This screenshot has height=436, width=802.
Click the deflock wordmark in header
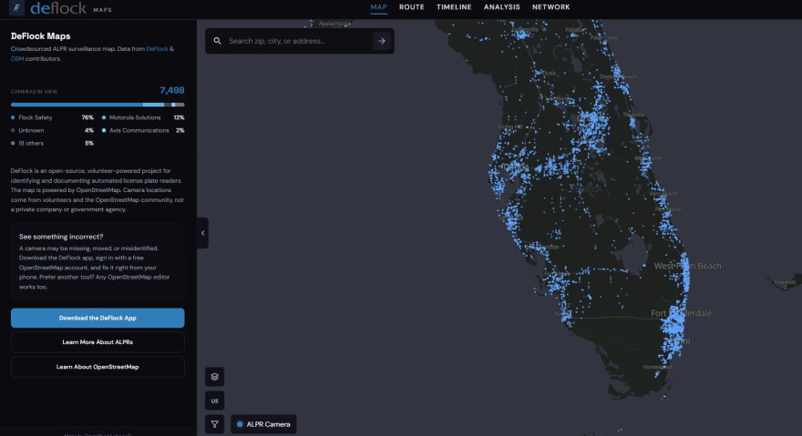click(x=58, y=8)
